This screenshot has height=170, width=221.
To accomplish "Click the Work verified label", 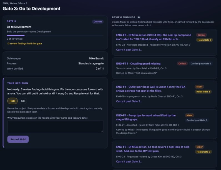I will 15,69.
